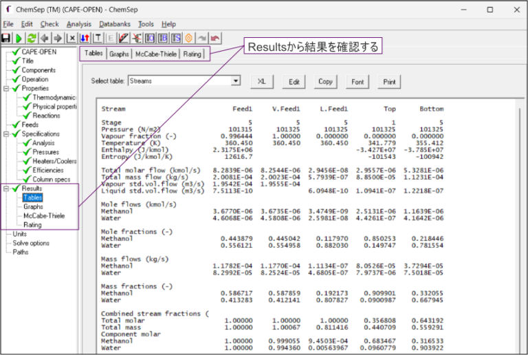The image size is (528, 355).
Task: Click the O list toolbar icon
Action: (150, 38)
